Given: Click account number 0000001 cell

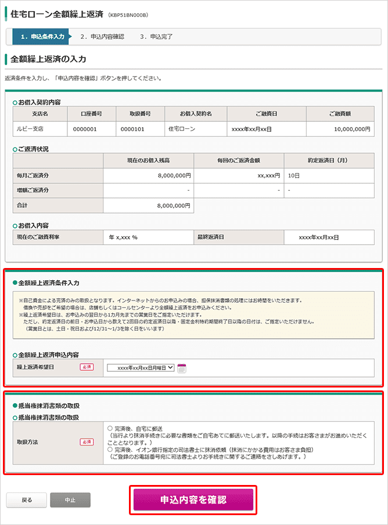Looking at the screenshot, I should point(92,129).
